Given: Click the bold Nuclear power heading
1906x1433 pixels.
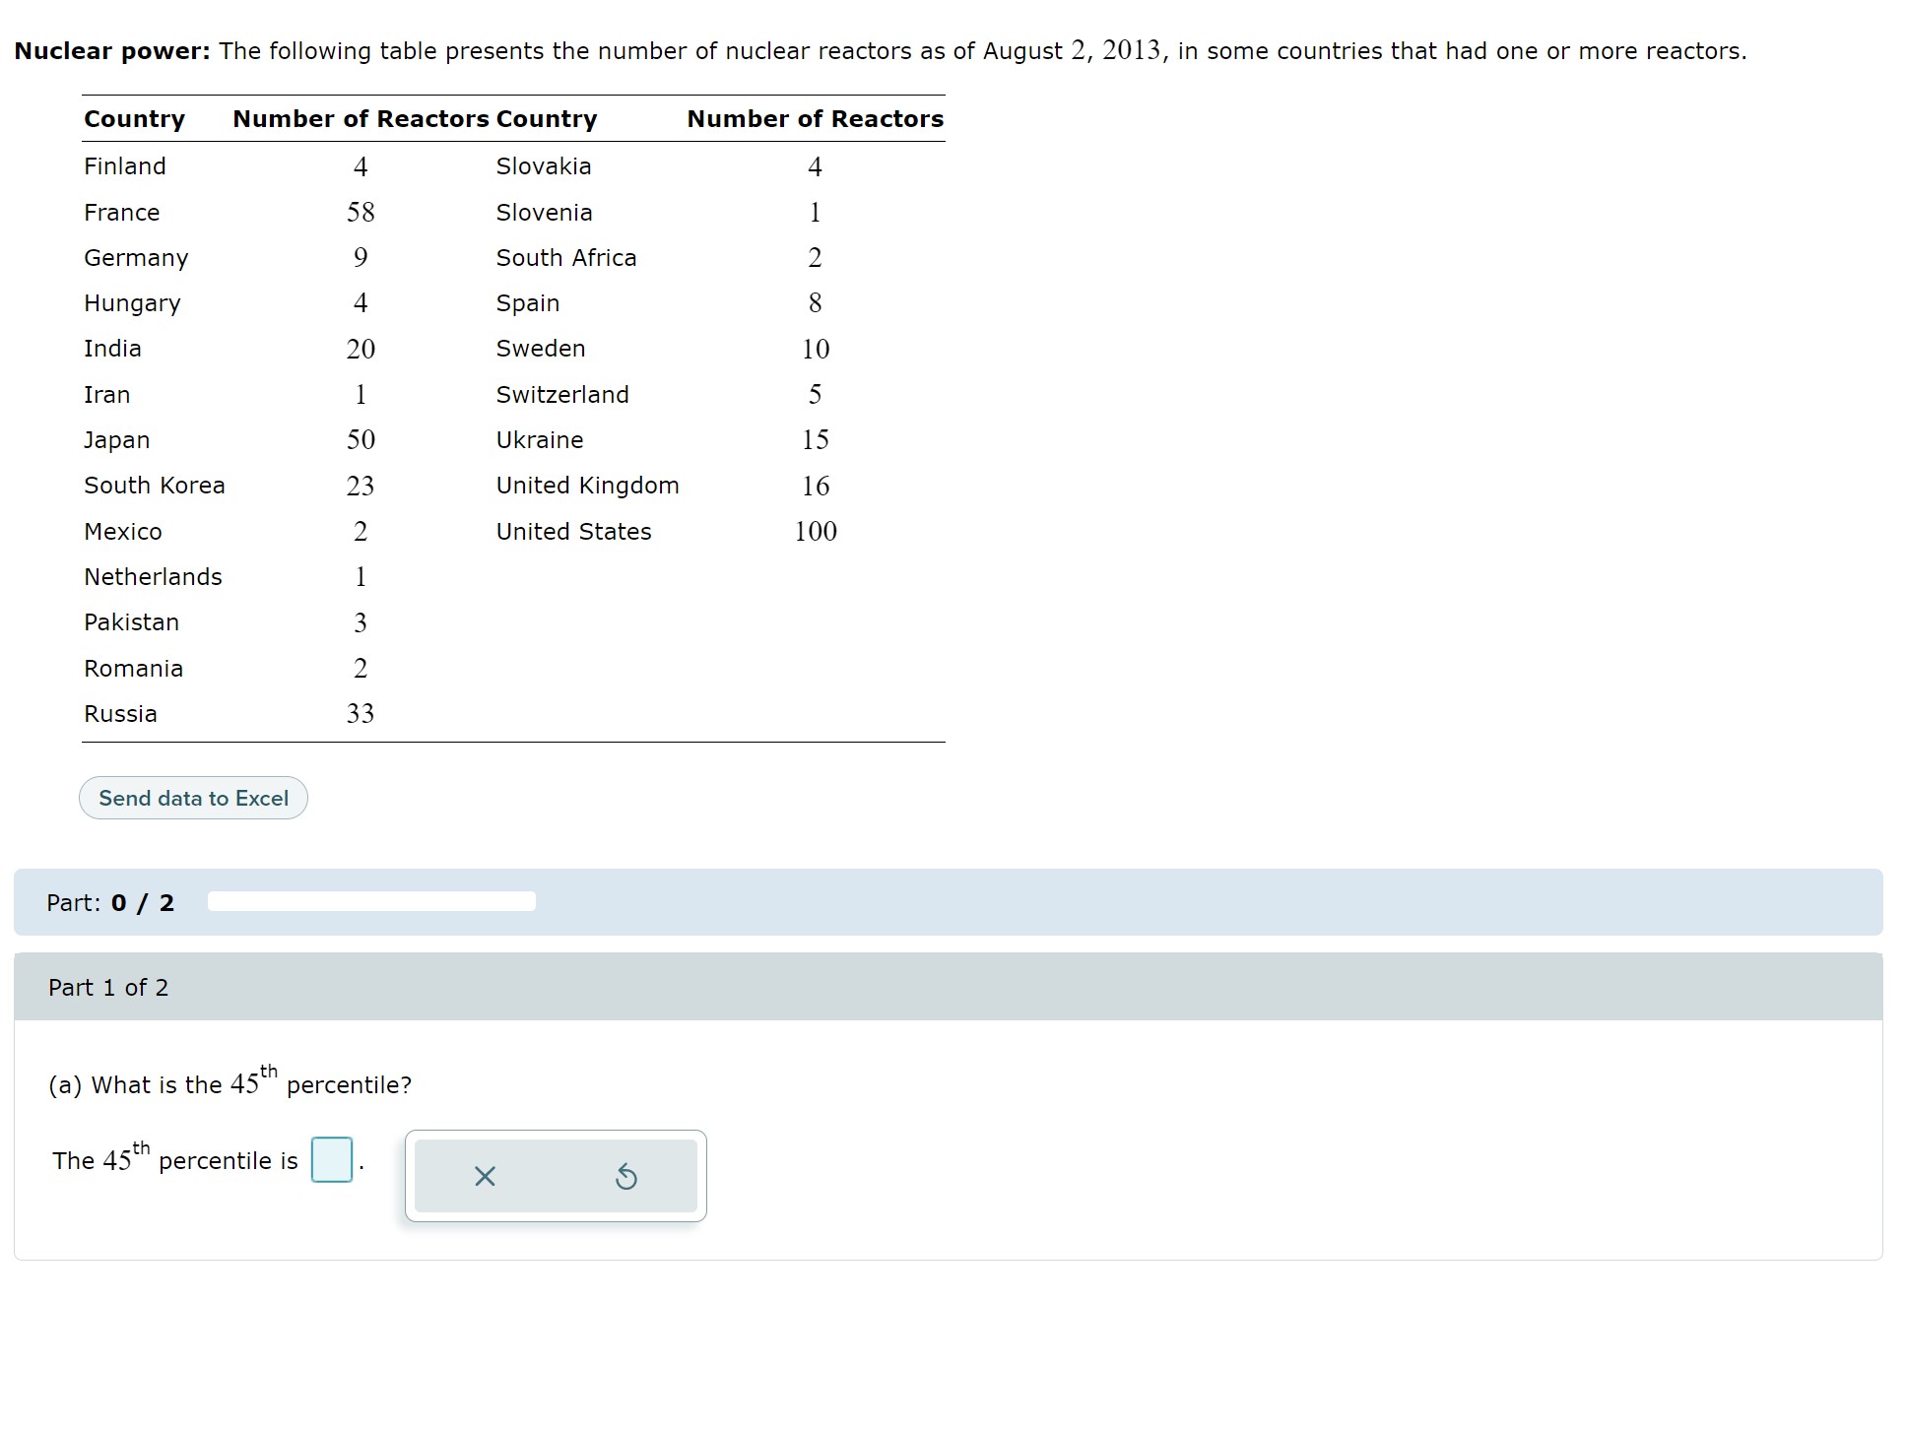Looking at the screenshot, I should point(112,51).
